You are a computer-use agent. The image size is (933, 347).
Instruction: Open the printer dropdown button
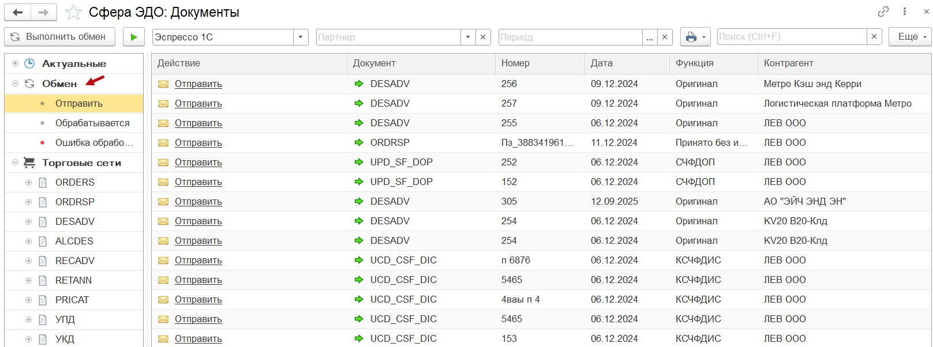click(695, 37)
